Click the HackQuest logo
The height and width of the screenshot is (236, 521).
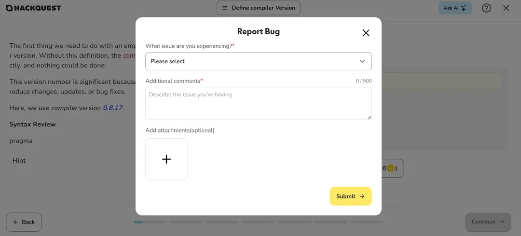(34, 8)
